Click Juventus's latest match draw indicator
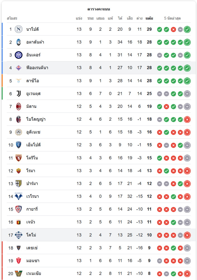The height and width of the screenshot is (280, 197). click(187, 94)
